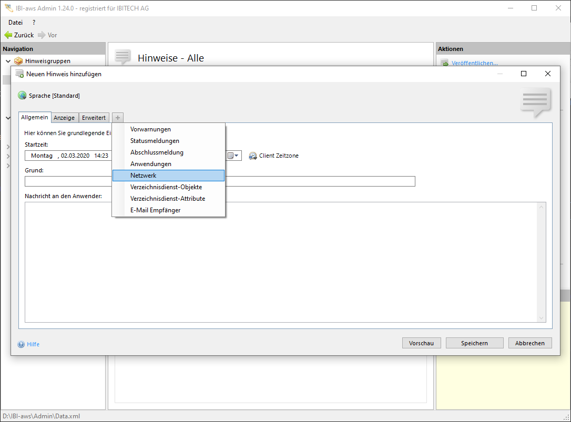
Task: Collapse the Hinweisgruppen tree node
Action: 8,61
